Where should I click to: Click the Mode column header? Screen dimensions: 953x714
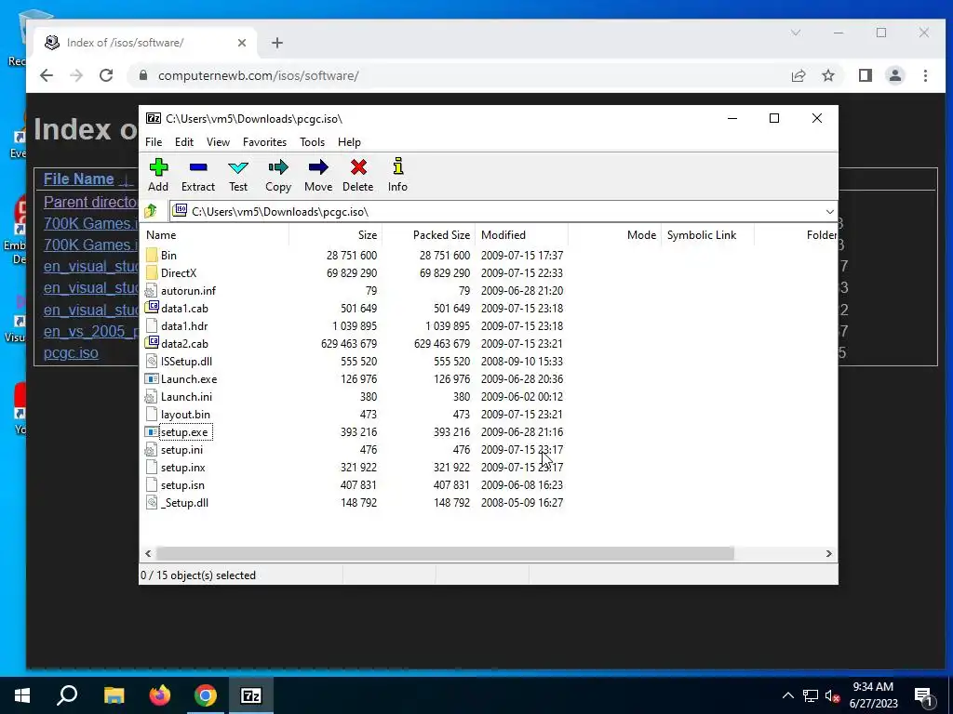pos(614,235)
